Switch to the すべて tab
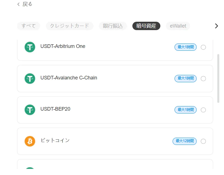224x175 pixels. click(29, 26)
